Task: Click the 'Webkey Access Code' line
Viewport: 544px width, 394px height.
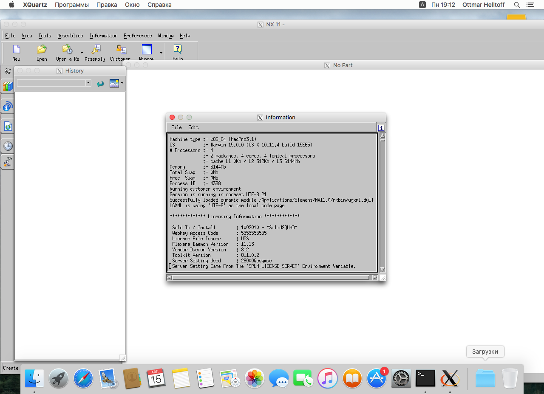Action: pyautogui.click(x=219, y=233)
